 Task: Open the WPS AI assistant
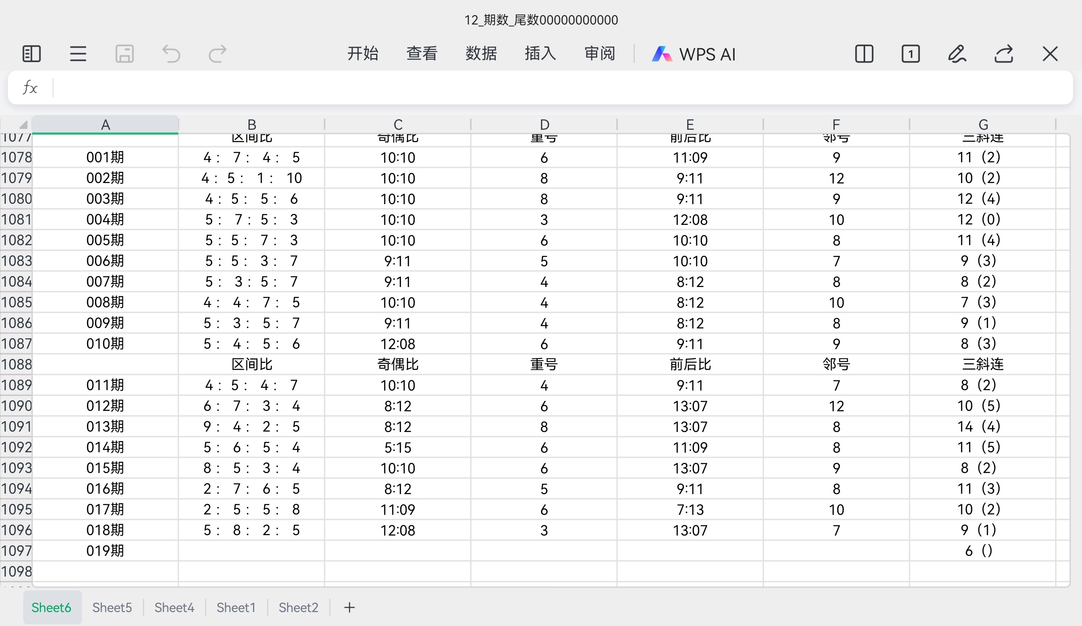point(694,54)
